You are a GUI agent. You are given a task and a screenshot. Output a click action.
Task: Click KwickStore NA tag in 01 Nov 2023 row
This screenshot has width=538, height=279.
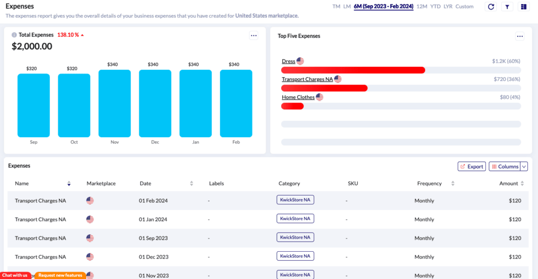tap(295, 275)
